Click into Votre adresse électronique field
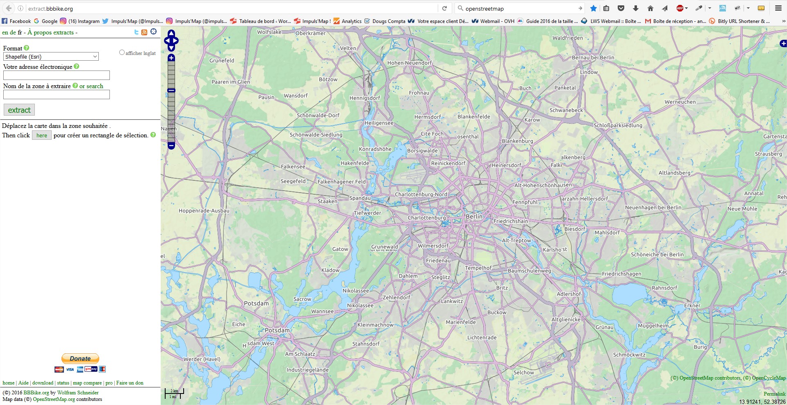Image resolution: width=787 pixels, height=405 pixels. (x=57, y=75)
